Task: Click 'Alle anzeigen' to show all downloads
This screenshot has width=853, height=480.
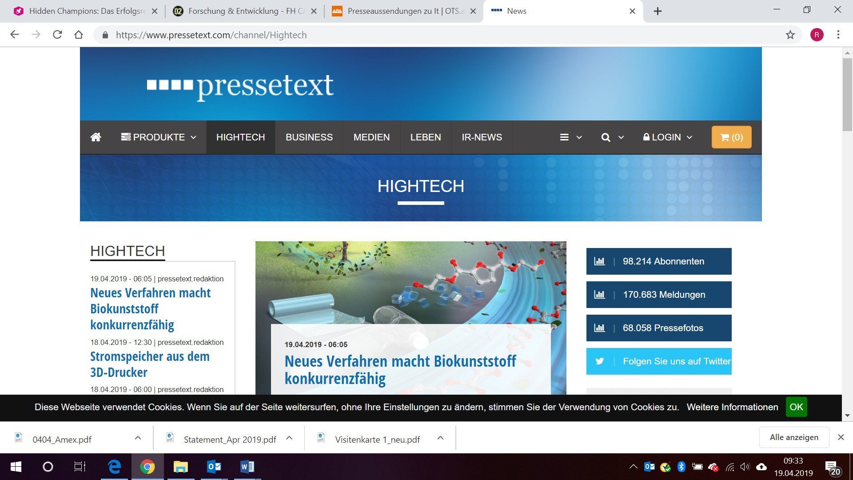Action: 794,437
